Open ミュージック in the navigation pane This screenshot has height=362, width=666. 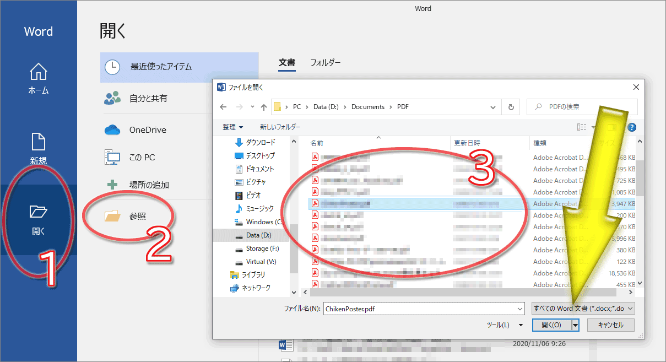[254, 208]
